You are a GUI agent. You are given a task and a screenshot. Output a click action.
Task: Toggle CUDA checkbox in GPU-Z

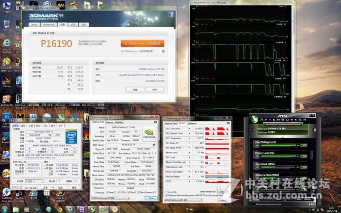click(x=119, y=193)
